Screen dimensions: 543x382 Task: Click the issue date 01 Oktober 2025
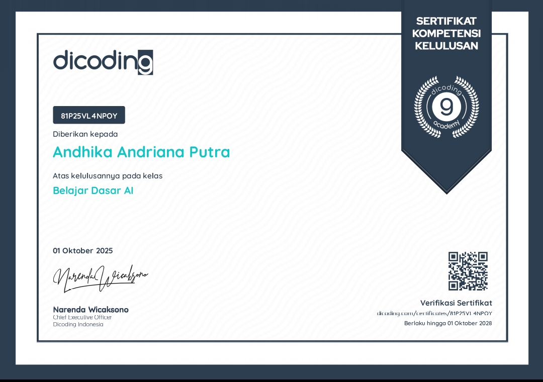(x=83, y=251)
